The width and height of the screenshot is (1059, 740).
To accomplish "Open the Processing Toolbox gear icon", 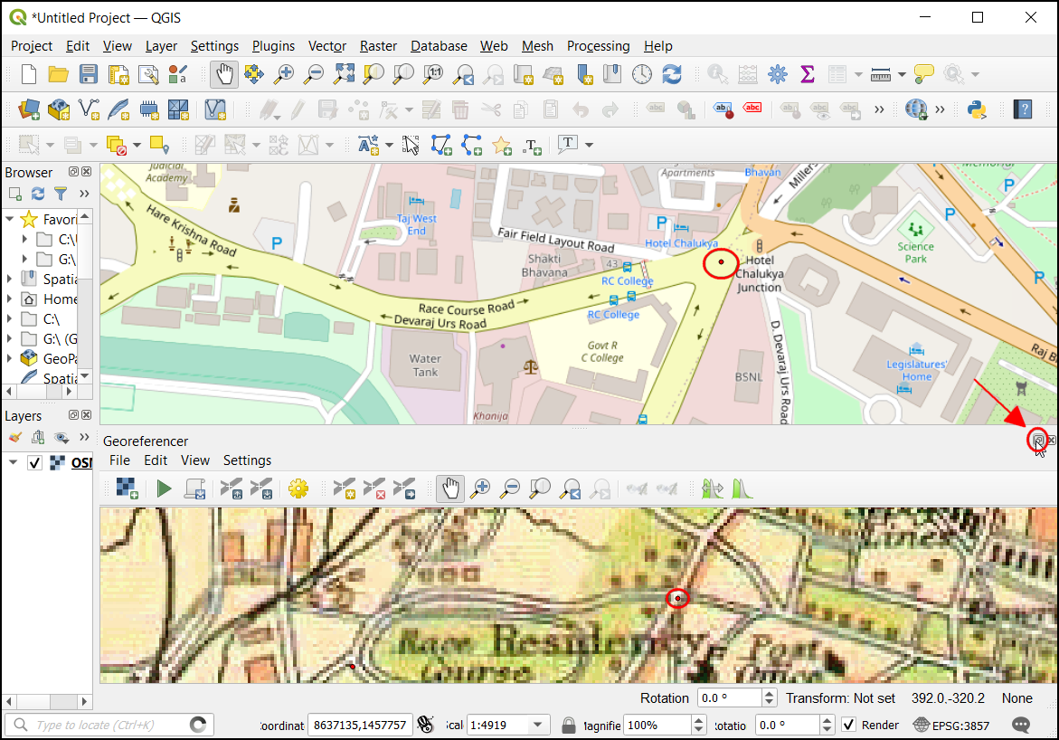I will click(778, 73).
